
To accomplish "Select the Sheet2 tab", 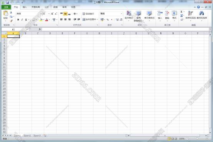I will coord(27,135).
